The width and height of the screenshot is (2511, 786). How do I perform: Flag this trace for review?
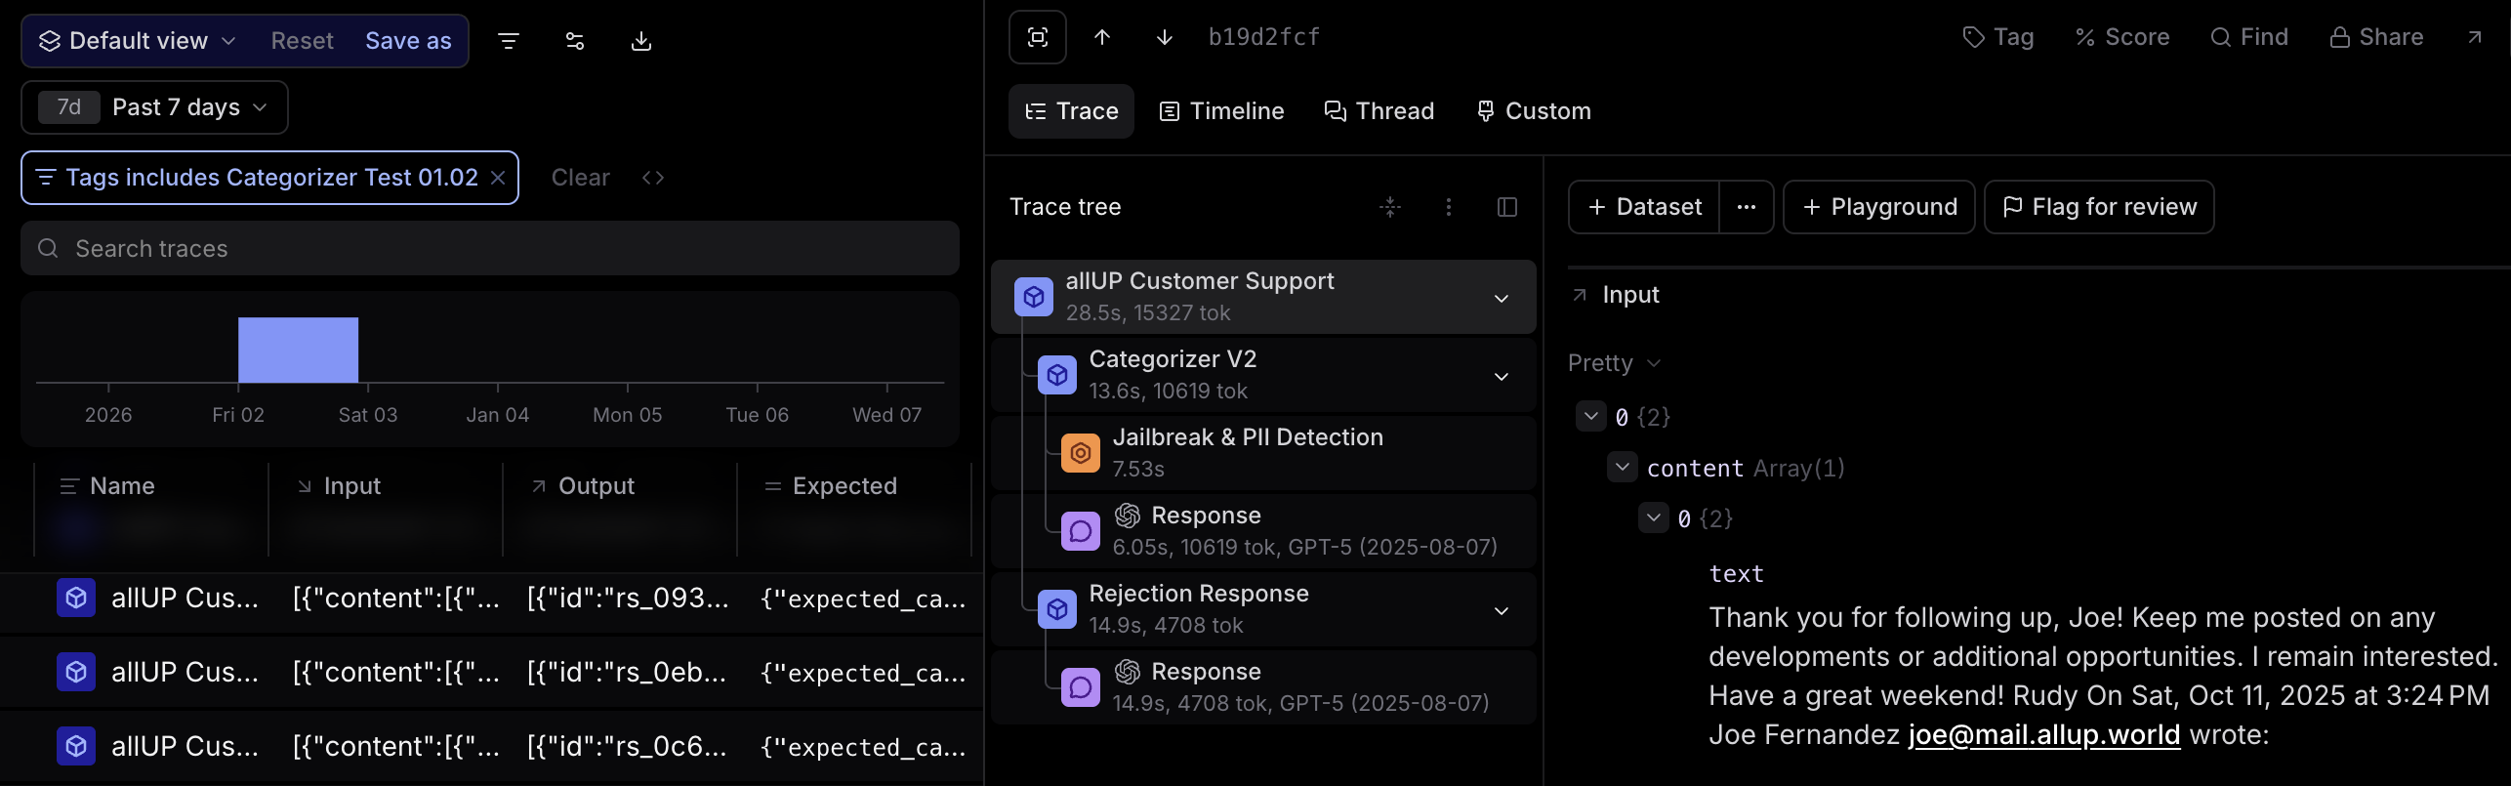click(2099, 207)
